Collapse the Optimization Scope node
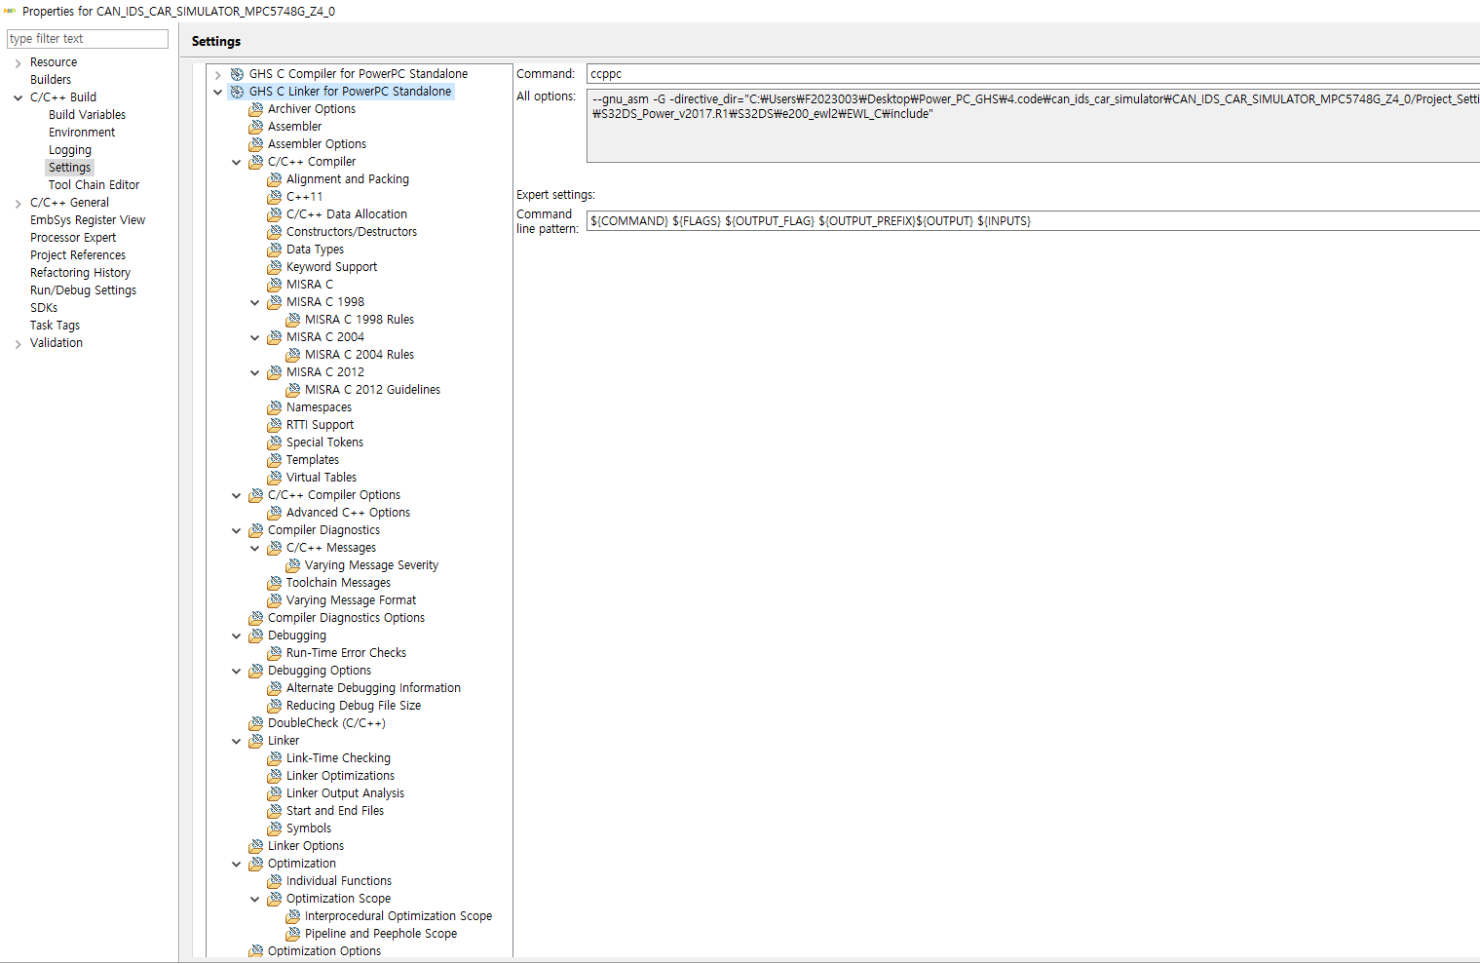Screen dimensions: 1480x964 coord(254,898)
